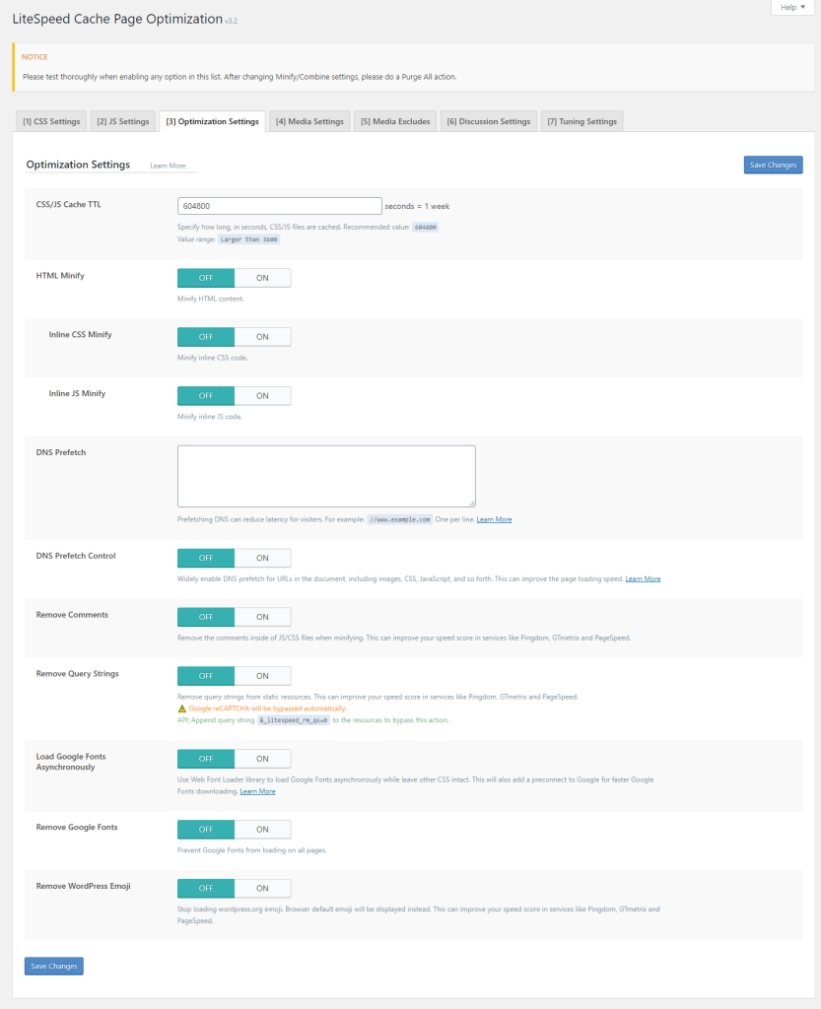
Task: Turn Remove Comments ON
Action: pyautogui.click(x=262, y=617)
